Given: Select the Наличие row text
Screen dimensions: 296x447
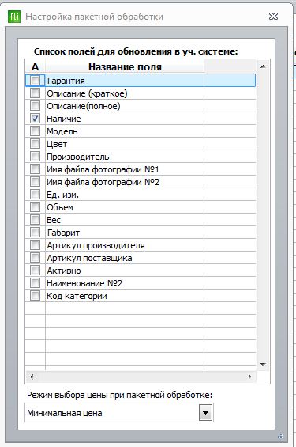Looking at the screenshot, I should point(64,119).
